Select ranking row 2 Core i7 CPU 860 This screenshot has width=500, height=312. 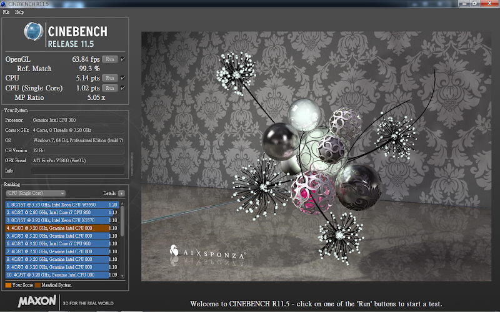[62, 212]
